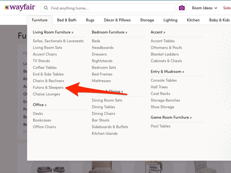Select the Bed & Bath tab
The image size is (231, 173).
coord(67,20)
